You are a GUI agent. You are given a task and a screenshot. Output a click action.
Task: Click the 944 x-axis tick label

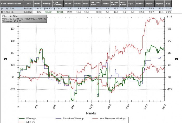click(x=73, y=107)
